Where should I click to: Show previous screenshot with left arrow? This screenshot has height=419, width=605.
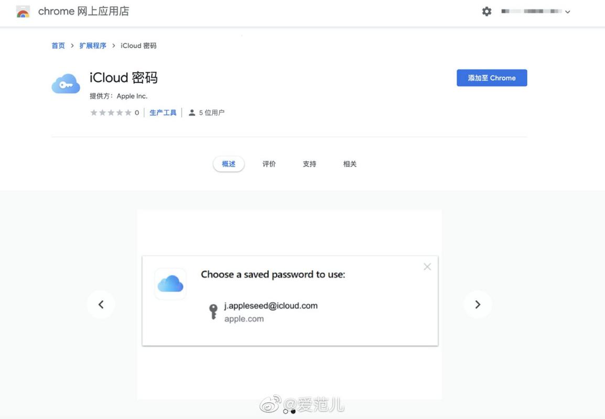[x=101, y=304]
